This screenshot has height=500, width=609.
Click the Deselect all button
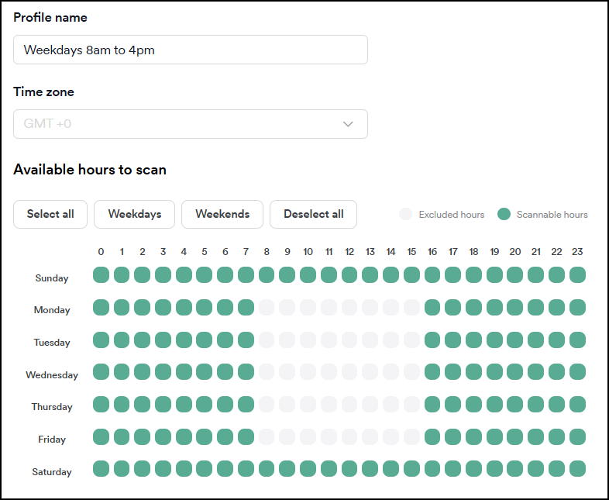pos(314,214)
